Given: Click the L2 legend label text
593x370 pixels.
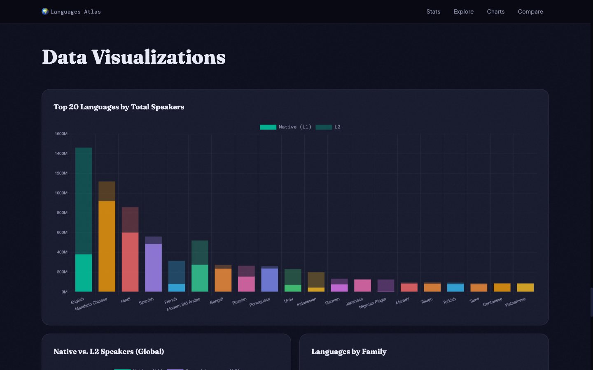Looking at the screenshot, I should coord(337,127).
